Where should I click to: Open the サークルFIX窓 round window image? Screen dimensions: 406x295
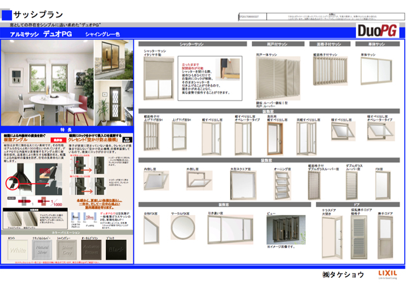tap(183, 228)
